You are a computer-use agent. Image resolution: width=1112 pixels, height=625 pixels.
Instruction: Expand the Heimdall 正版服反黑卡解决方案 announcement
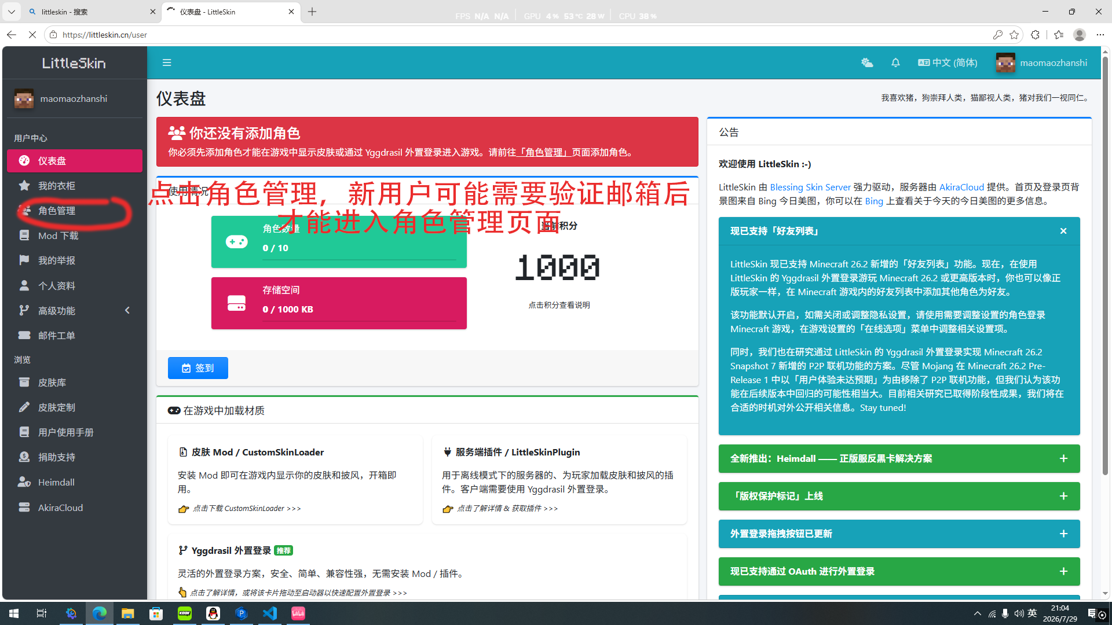[x=1063, y=458]
